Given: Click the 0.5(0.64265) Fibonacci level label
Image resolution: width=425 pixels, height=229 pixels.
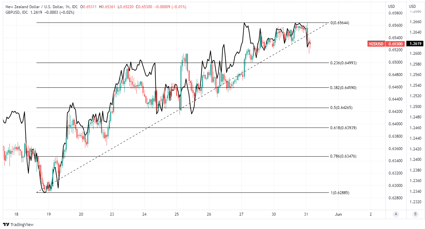Looking at the screenshot, I should 341,108.
